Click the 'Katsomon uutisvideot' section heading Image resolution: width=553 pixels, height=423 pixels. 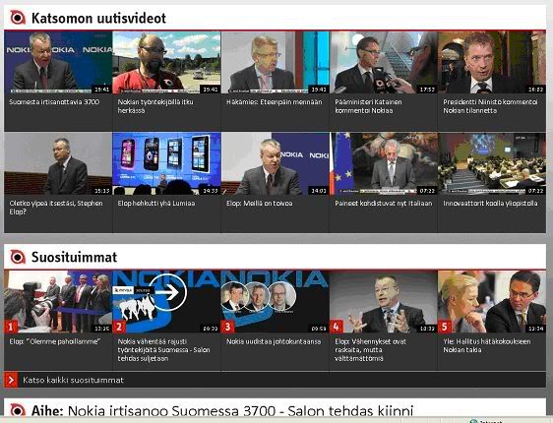pyautogui.click(x=98, y=18)
